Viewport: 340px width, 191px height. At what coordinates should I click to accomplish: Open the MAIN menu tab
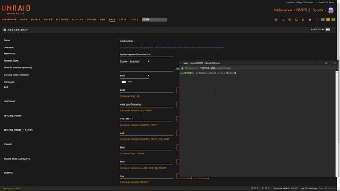(x=24, y=20)
